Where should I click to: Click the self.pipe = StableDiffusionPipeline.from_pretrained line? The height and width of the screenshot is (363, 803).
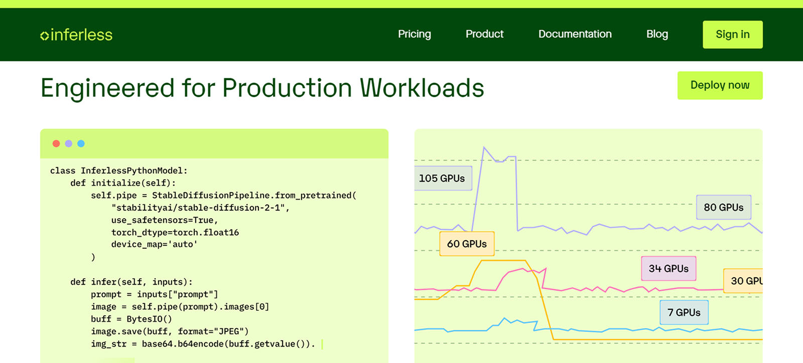click(x=224, y=195)
